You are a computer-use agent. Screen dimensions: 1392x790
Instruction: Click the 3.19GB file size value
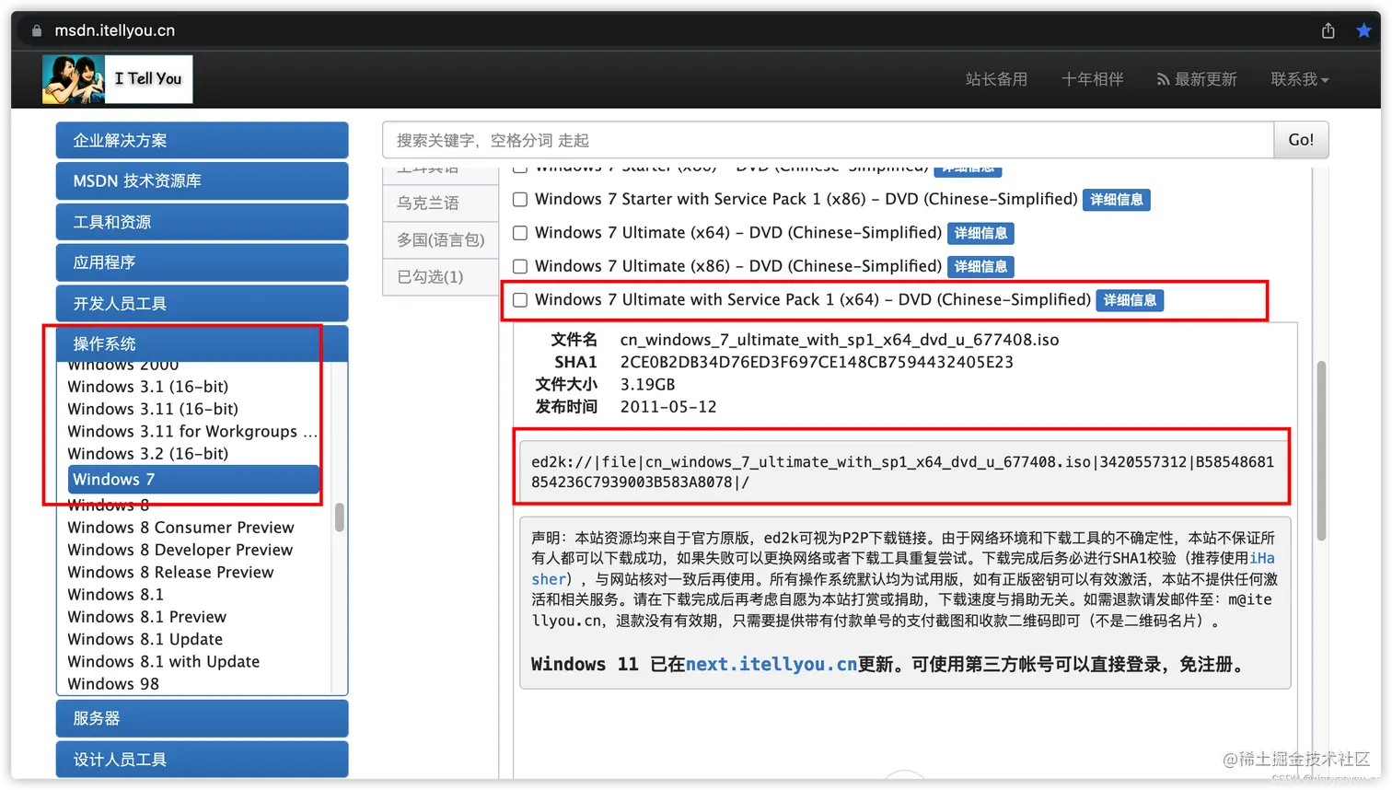tap(647, 384)
